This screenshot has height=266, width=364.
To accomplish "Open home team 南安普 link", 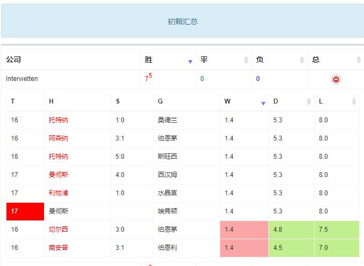I will click(59, 247).
